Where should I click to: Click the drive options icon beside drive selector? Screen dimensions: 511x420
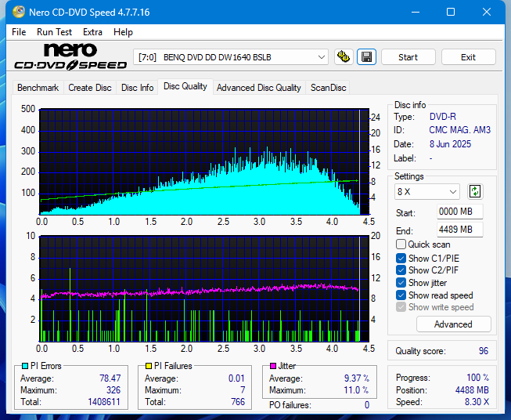343,57
